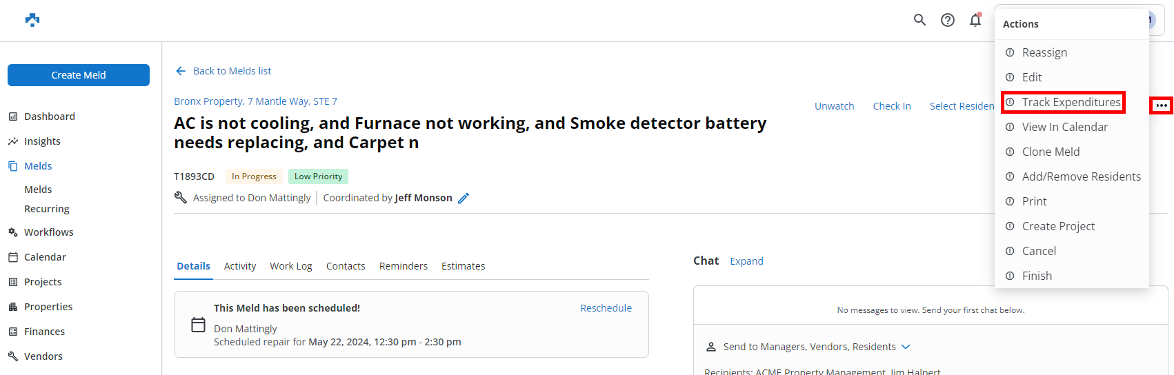Image resolution: width=1174 pixels, height=375 pixels.
Task: Select Clone Meld menu option
Action: (x=1051, y=152)
